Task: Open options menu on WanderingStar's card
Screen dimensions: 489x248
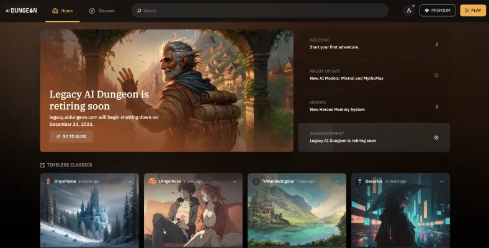Action: (x=338, y=182)
